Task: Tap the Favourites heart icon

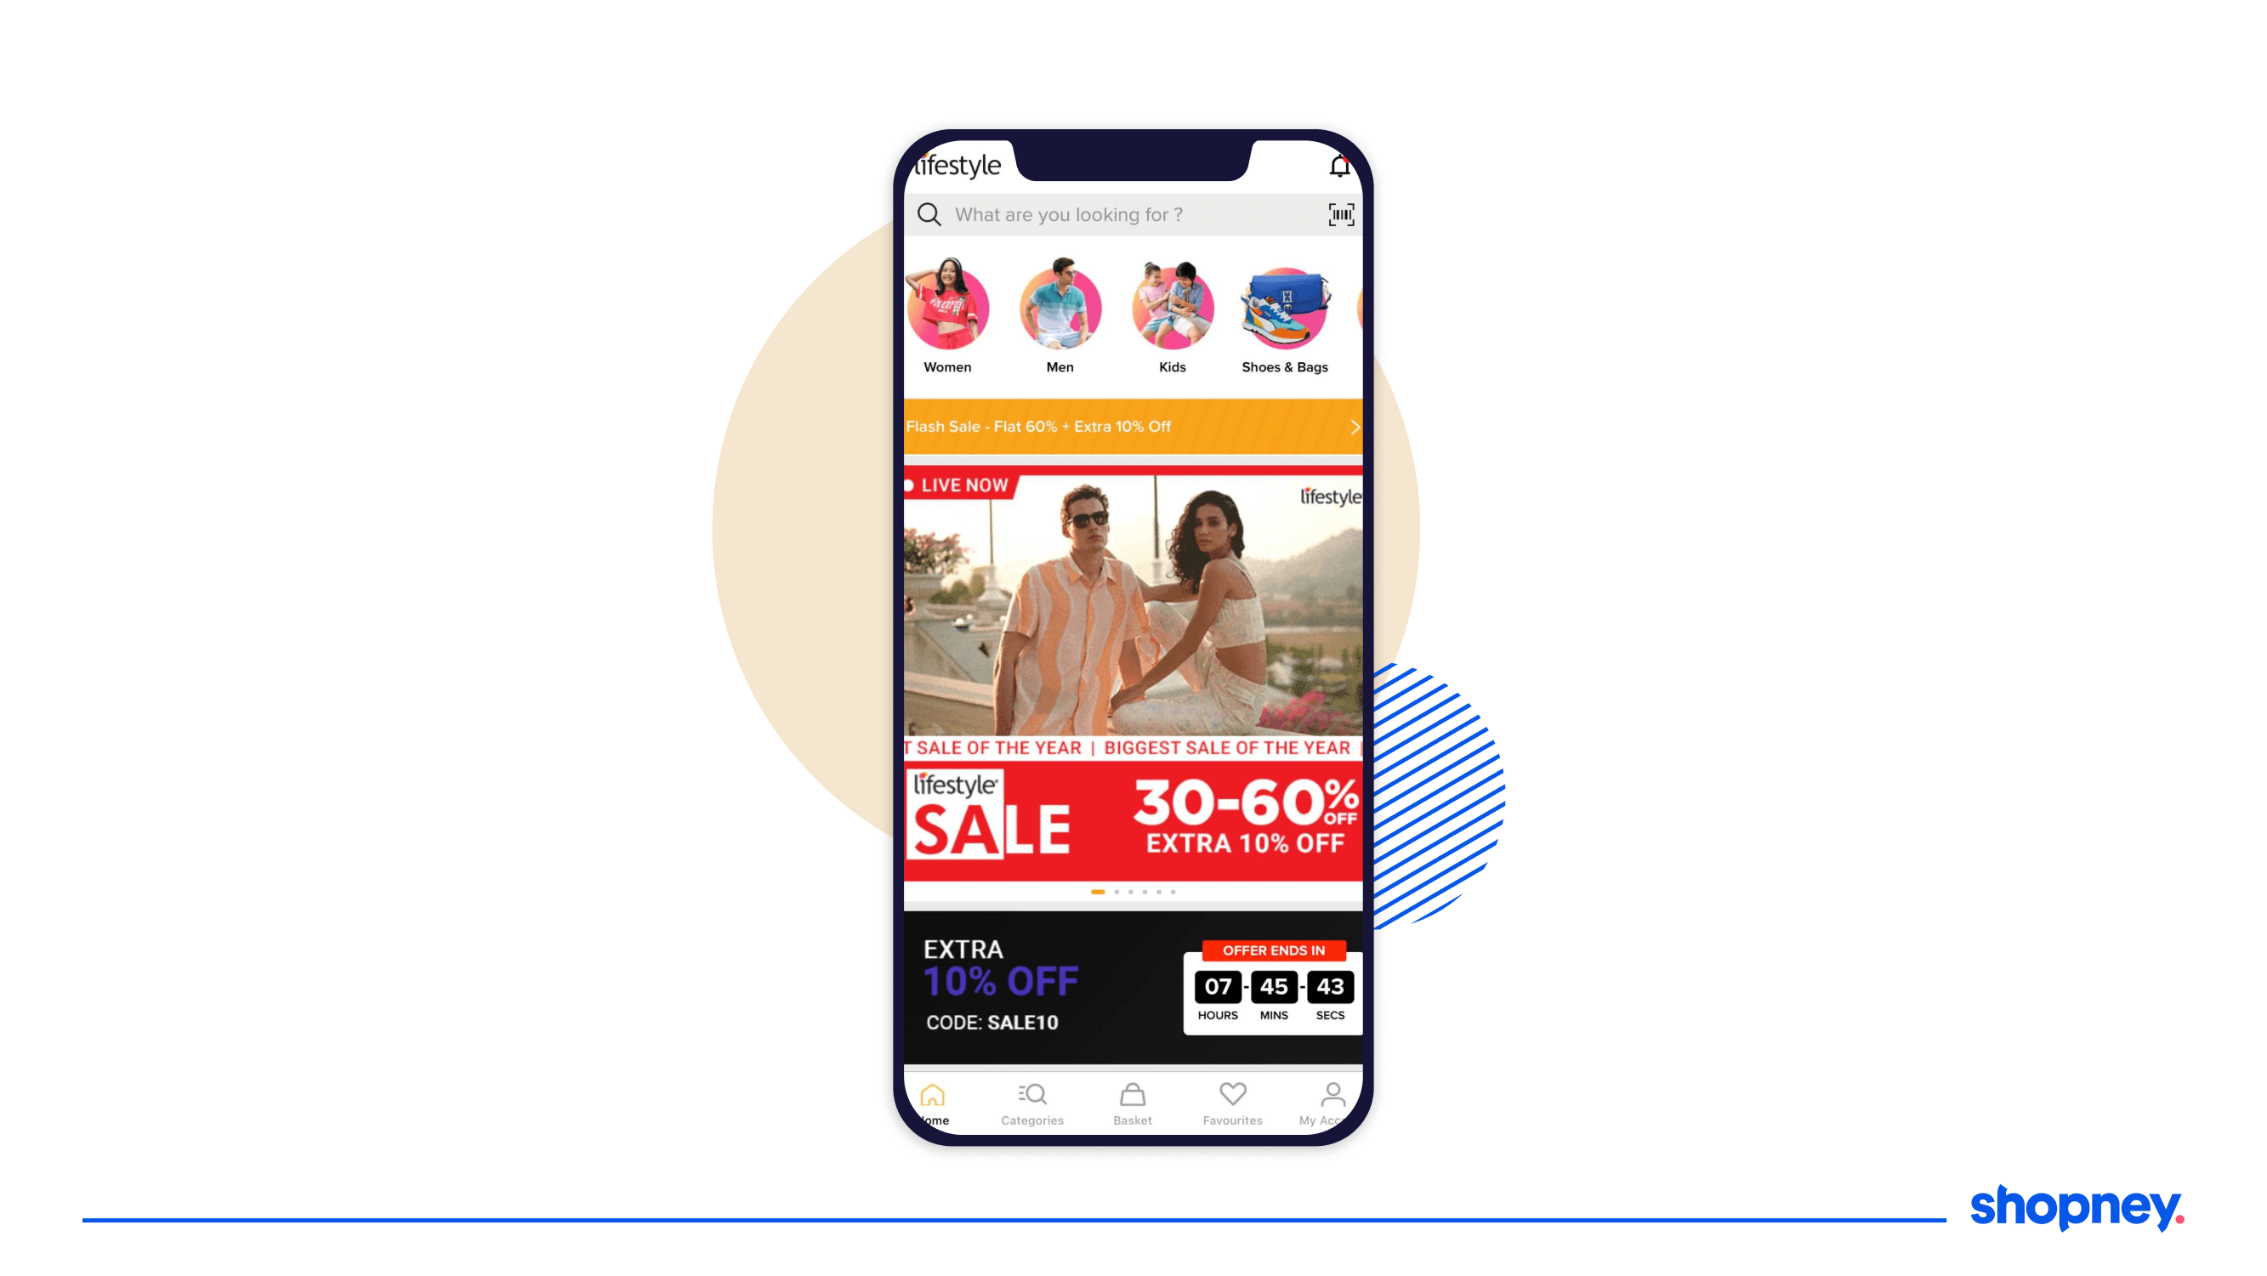Action: click(1230, 1096)
